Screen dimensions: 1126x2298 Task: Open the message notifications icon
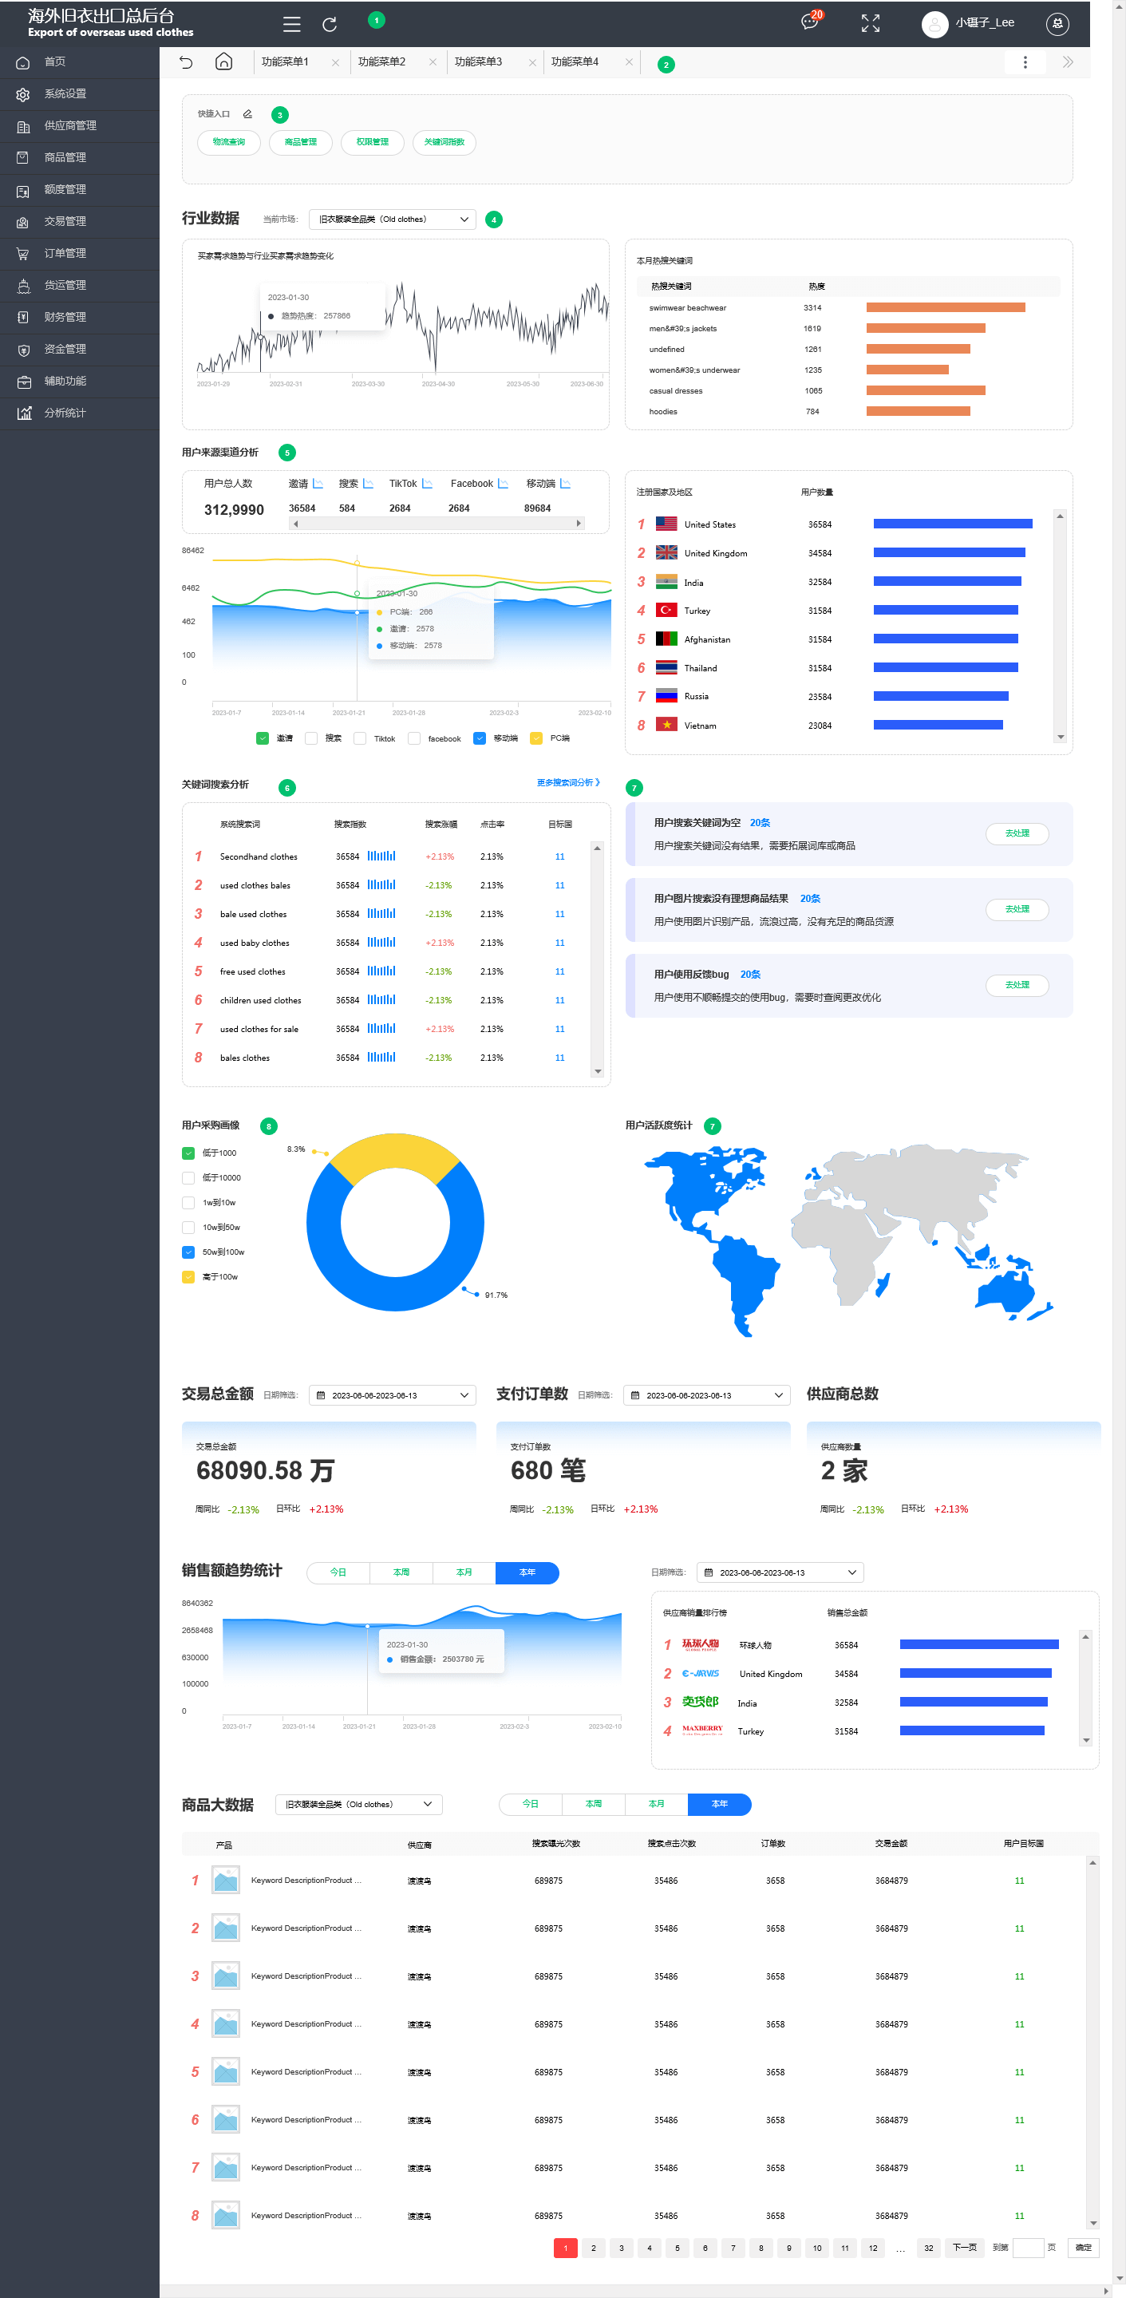point(809,22)
